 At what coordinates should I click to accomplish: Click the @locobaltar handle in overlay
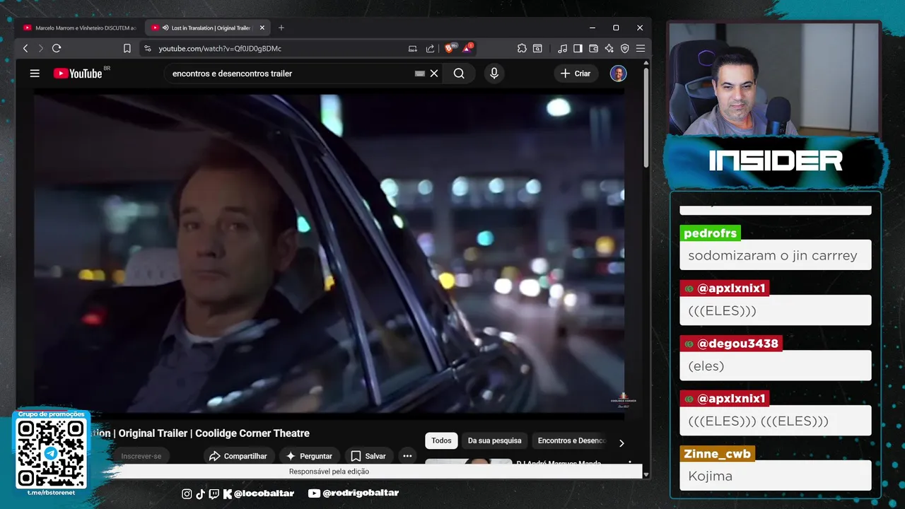264,493
